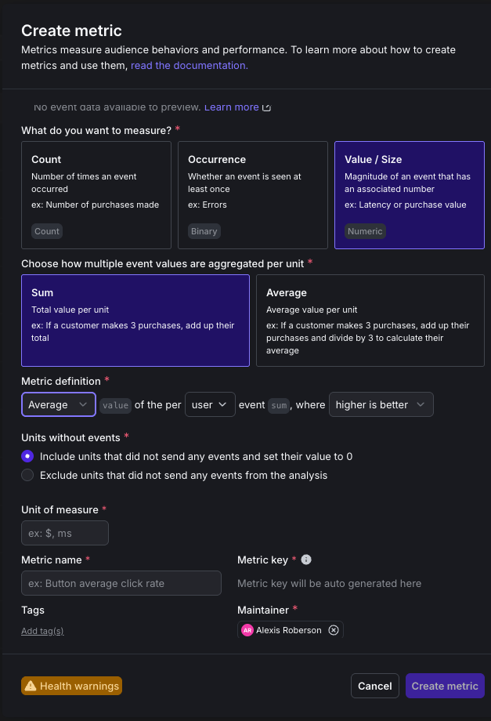Choose the Count measurement card
The image size is (491, 721).
[96, 194]
